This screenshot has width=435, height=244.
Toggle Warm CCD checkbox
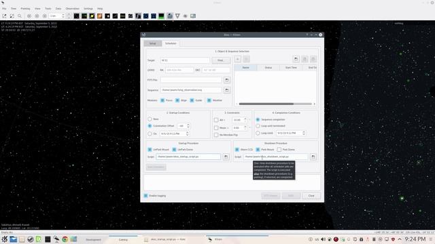[237, 149]
